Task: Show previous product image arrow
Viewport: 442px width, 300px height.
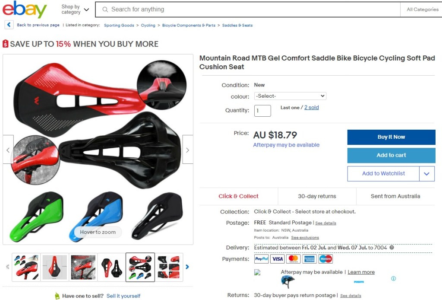Action: coord(8,150)
